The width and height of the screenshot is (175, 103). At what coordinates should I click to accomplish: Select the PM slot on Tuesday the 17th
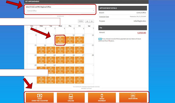click(51, 52)
